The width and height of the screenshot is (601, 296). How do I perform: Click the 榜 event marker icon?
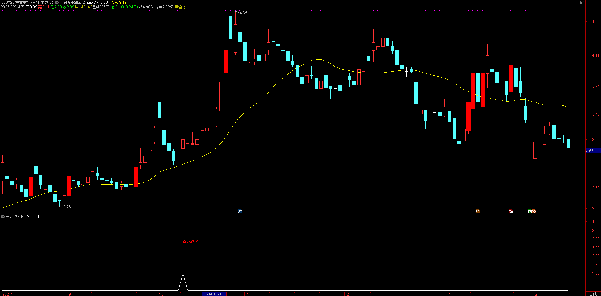click(478, 211)
